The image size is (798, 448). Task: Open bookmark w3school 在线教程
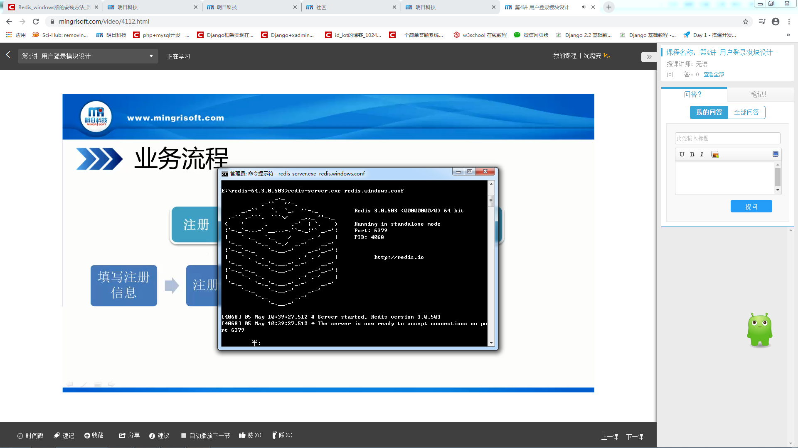(480, 35)
